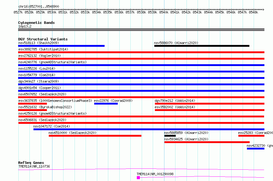Click the TMEM114|NR_110736 gene label

coord(34,166)
